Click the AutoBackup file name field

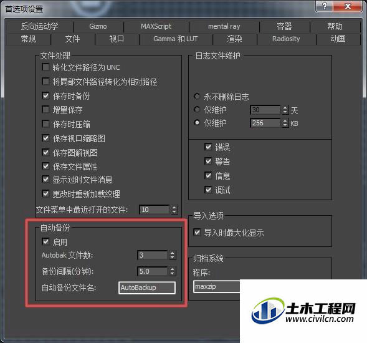click(147, 287)
